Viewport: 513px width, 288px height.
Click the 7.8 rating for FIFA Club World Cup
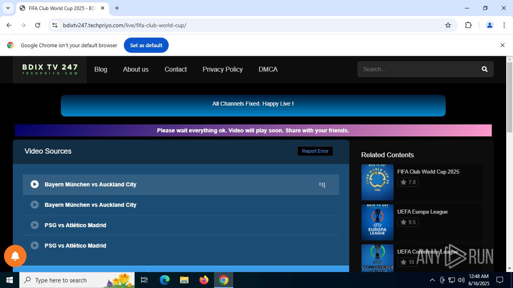click(408, 182)
